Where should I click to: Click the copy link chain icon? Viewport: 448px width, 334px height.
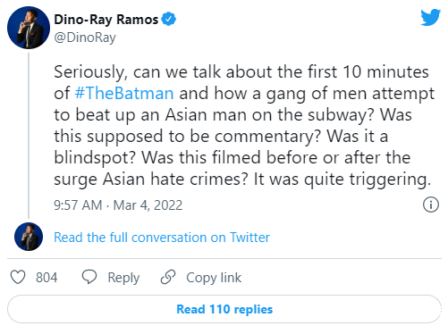(x=168, y=277)
